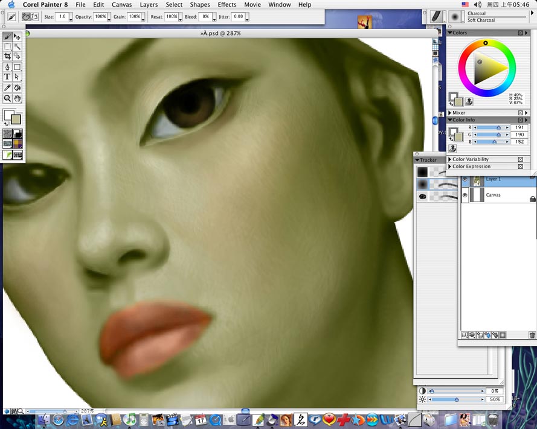Close the Colors palette with its X box
Viewport: 537px width, 429px height.
[x=520, y=33]
